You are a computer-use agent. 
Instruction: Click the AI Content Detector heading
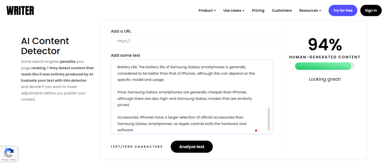point(45,46)
